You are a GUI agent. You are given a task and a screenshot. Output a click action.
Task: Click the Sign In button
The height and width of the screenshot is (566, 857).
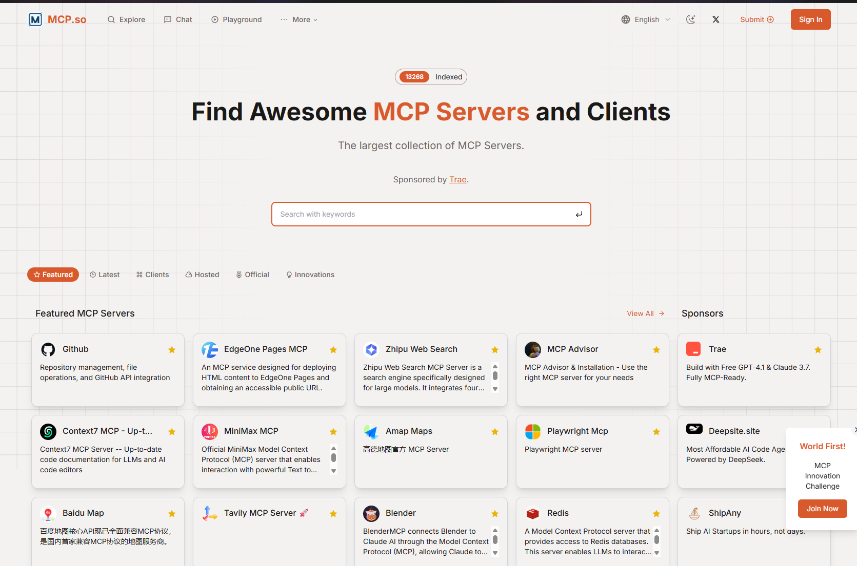[x=810, y=19]
